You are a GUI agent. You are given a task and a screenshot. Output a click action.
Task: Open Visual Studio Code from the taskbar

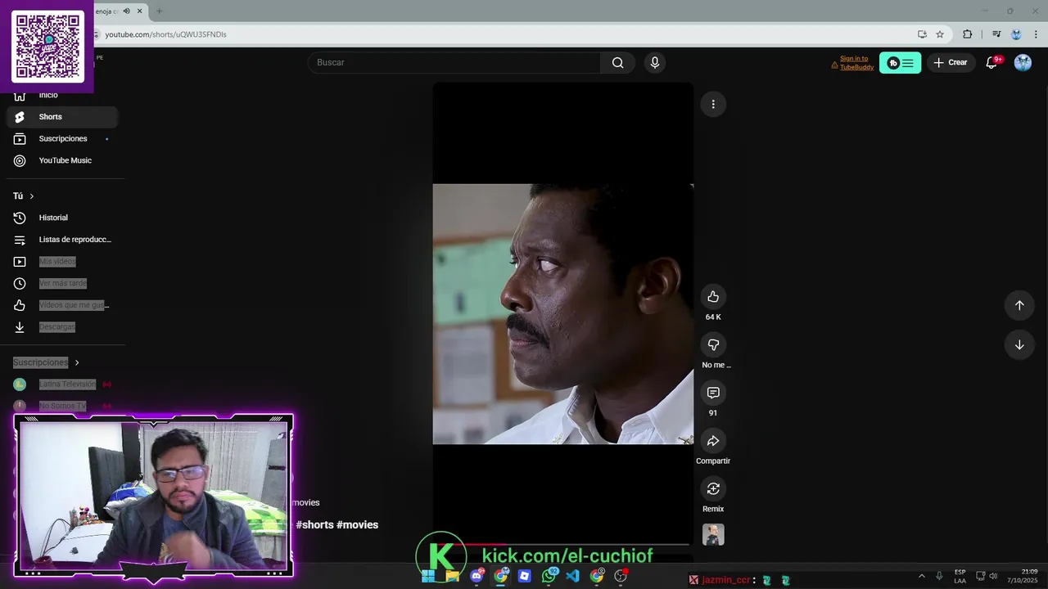tap(573, 576)
